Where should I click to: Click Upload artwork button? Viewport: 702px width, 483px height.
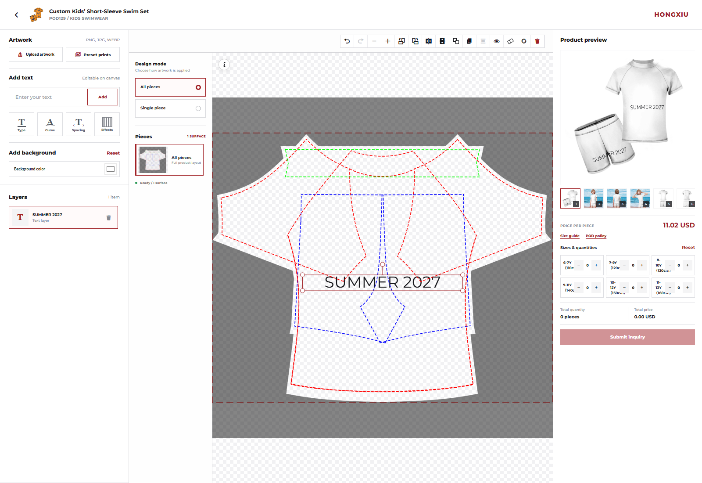(36, 54)
